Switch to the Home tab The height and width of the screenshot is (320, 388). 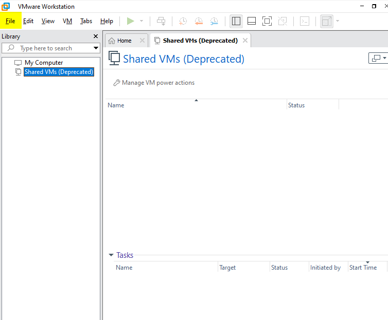(124, 41)
